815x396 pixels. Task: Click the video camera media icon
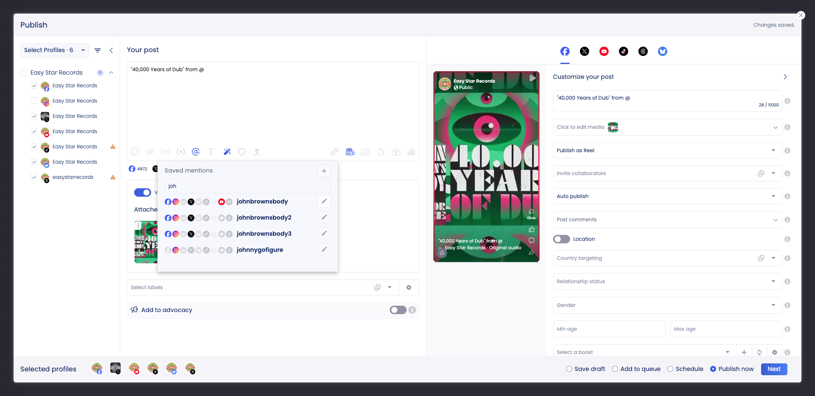350,152
